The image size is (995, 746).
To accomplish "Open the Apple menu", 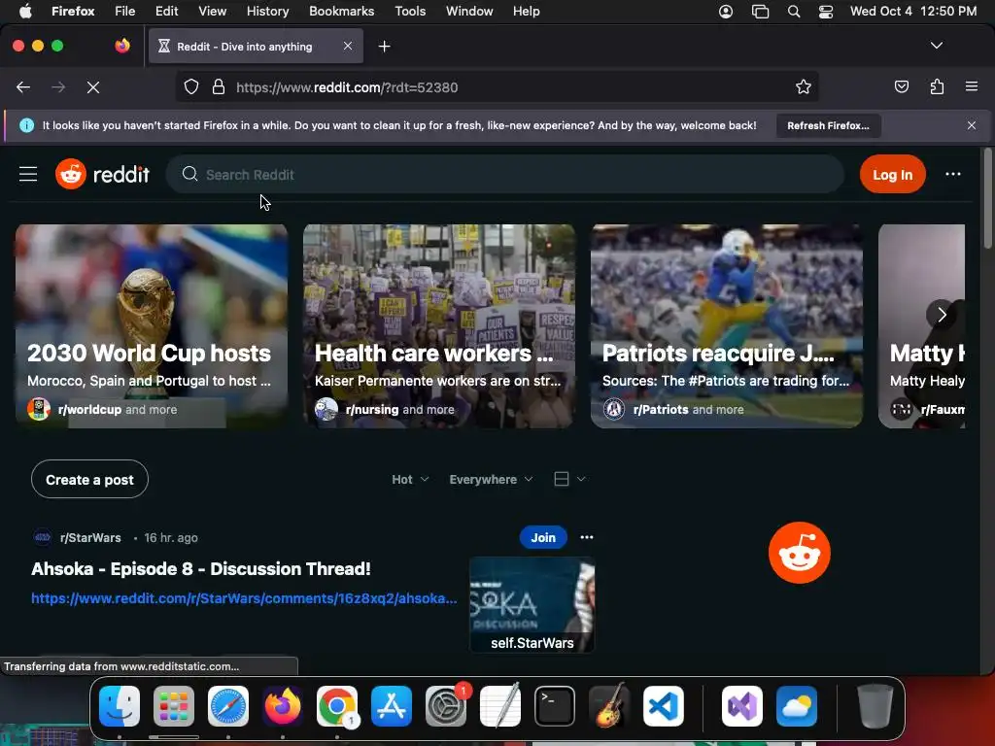I will tap(24, 12).
